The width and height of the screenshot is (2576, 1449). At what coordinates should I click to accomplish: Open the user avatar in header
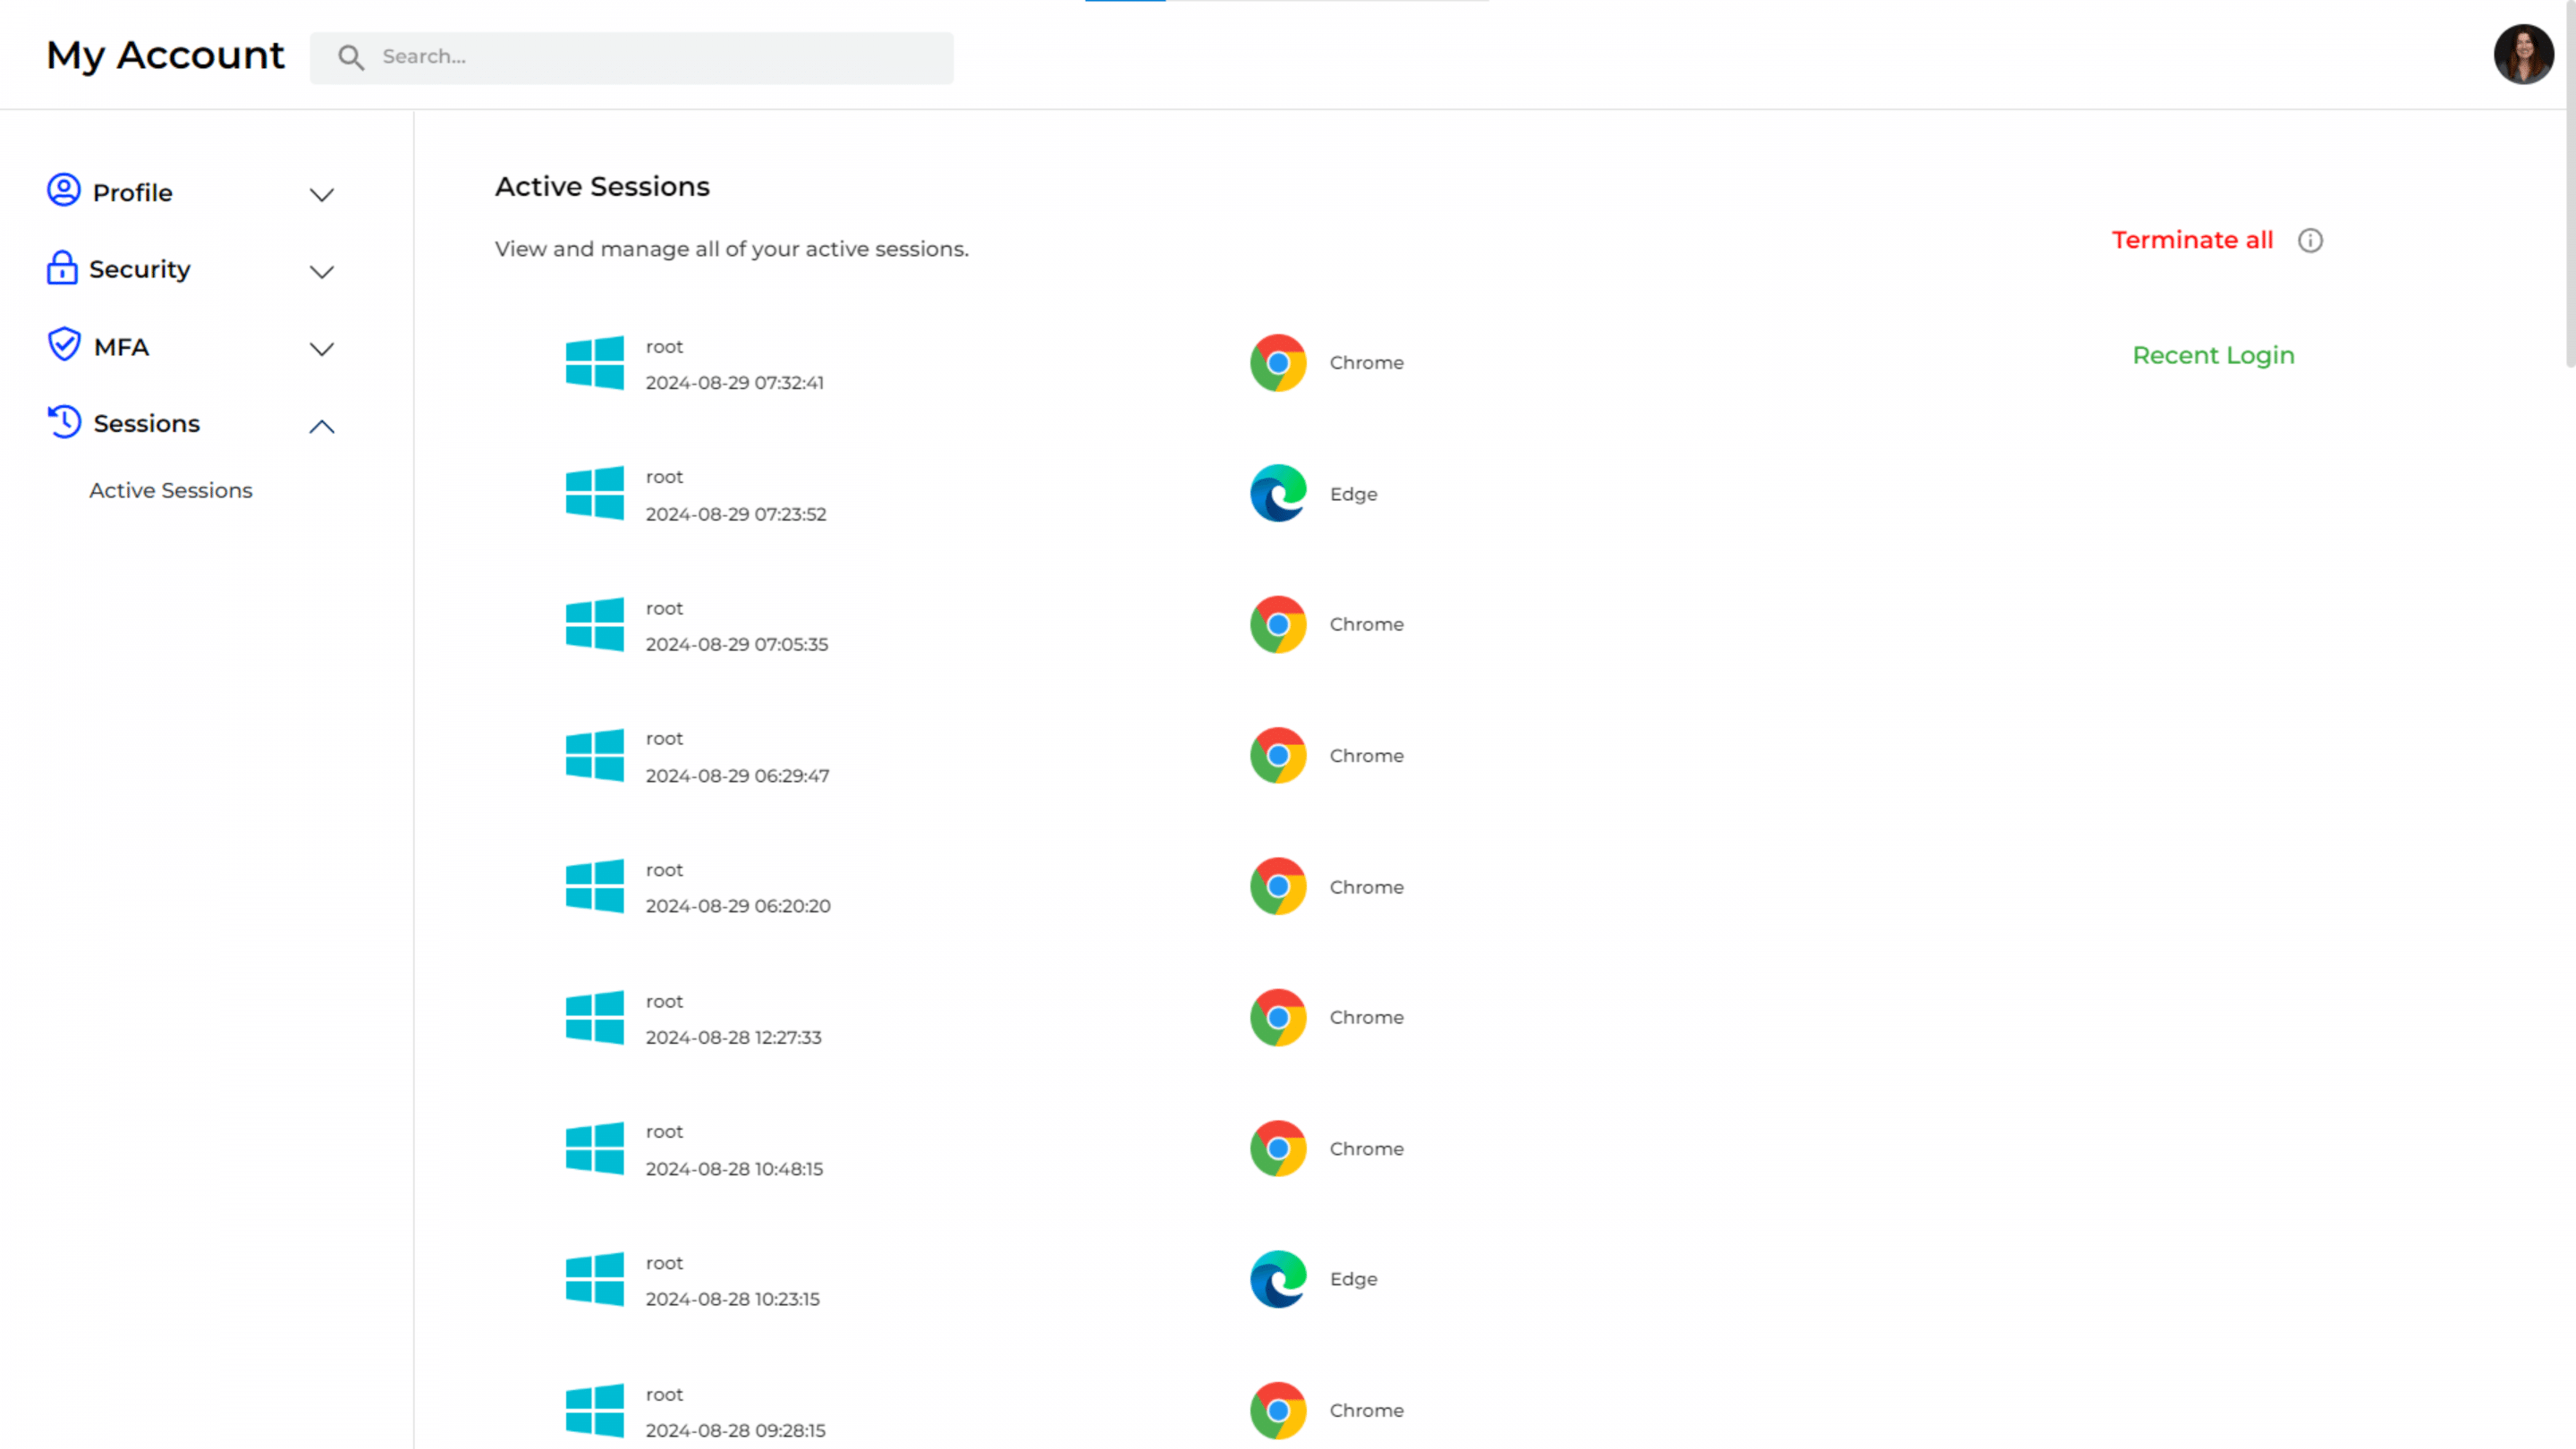(x=2523, y=54)
